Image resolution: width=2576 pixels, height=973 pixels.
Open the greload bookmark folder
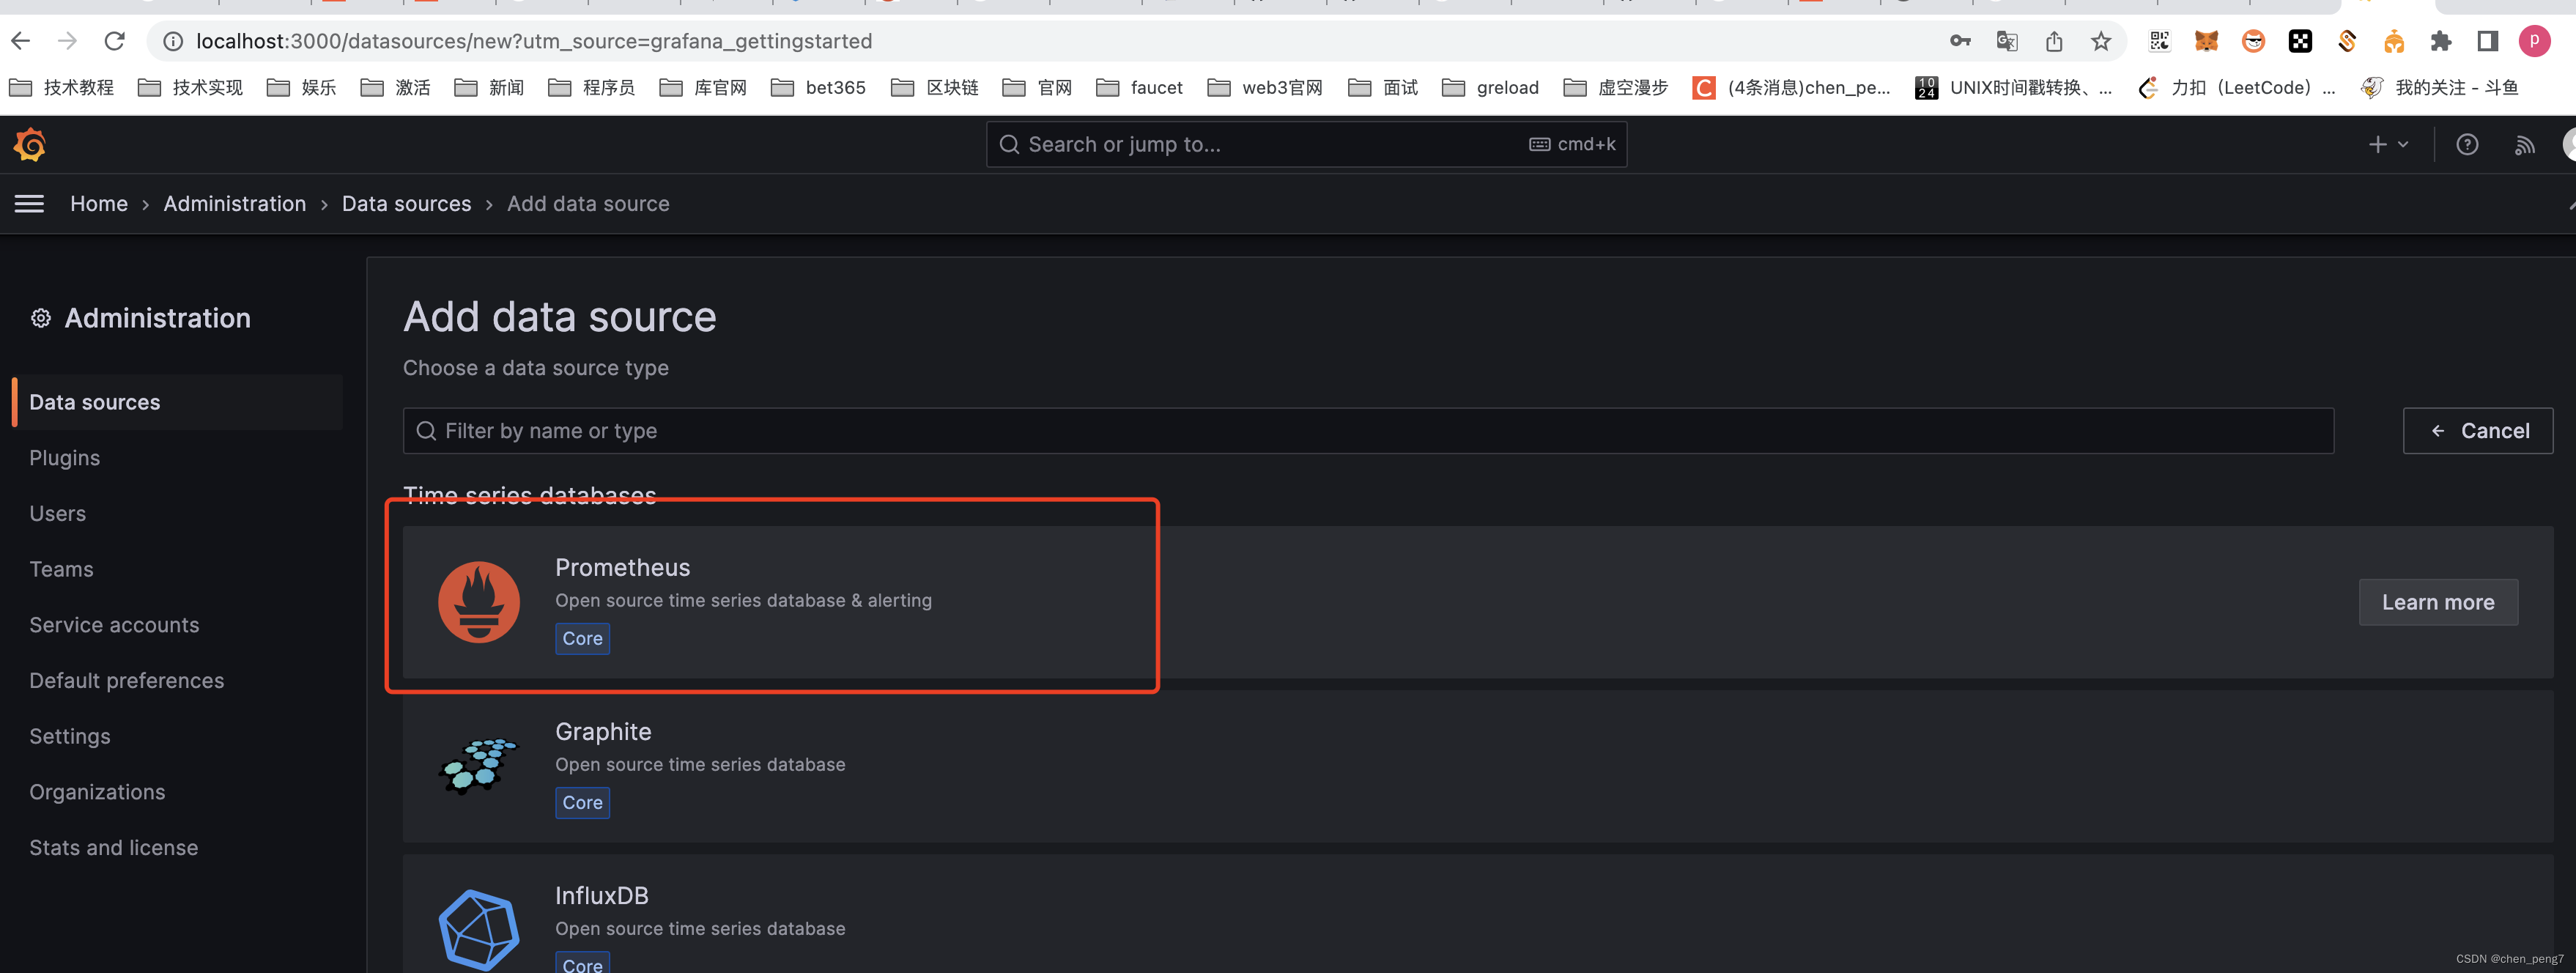[1490, 88]
